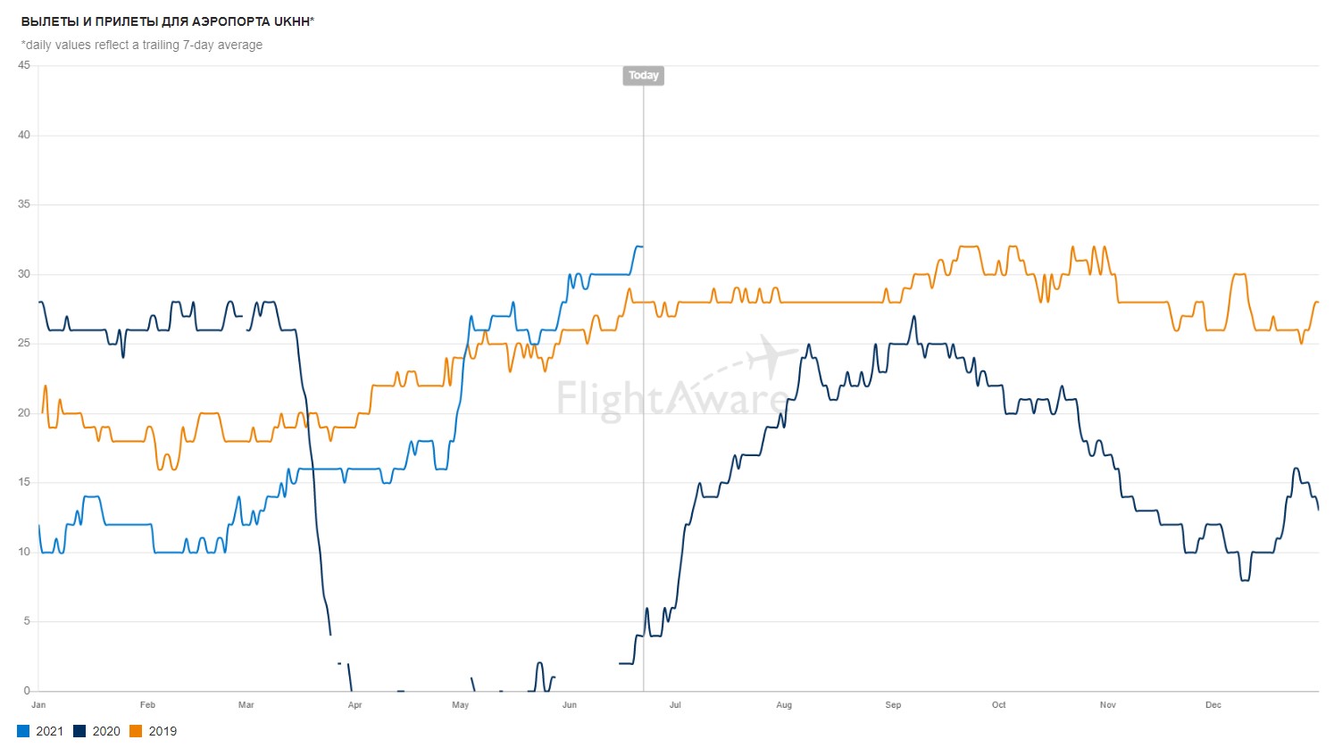The width and height of the screenshot is (1334, 748).
Task: Select the Oct month axis label
Action: click(999, 705)
